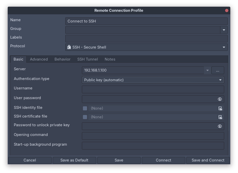This screenshot has width=238, height=173.
Task: Close the Remote Connection Profile dialog
Action: [226, 10]
